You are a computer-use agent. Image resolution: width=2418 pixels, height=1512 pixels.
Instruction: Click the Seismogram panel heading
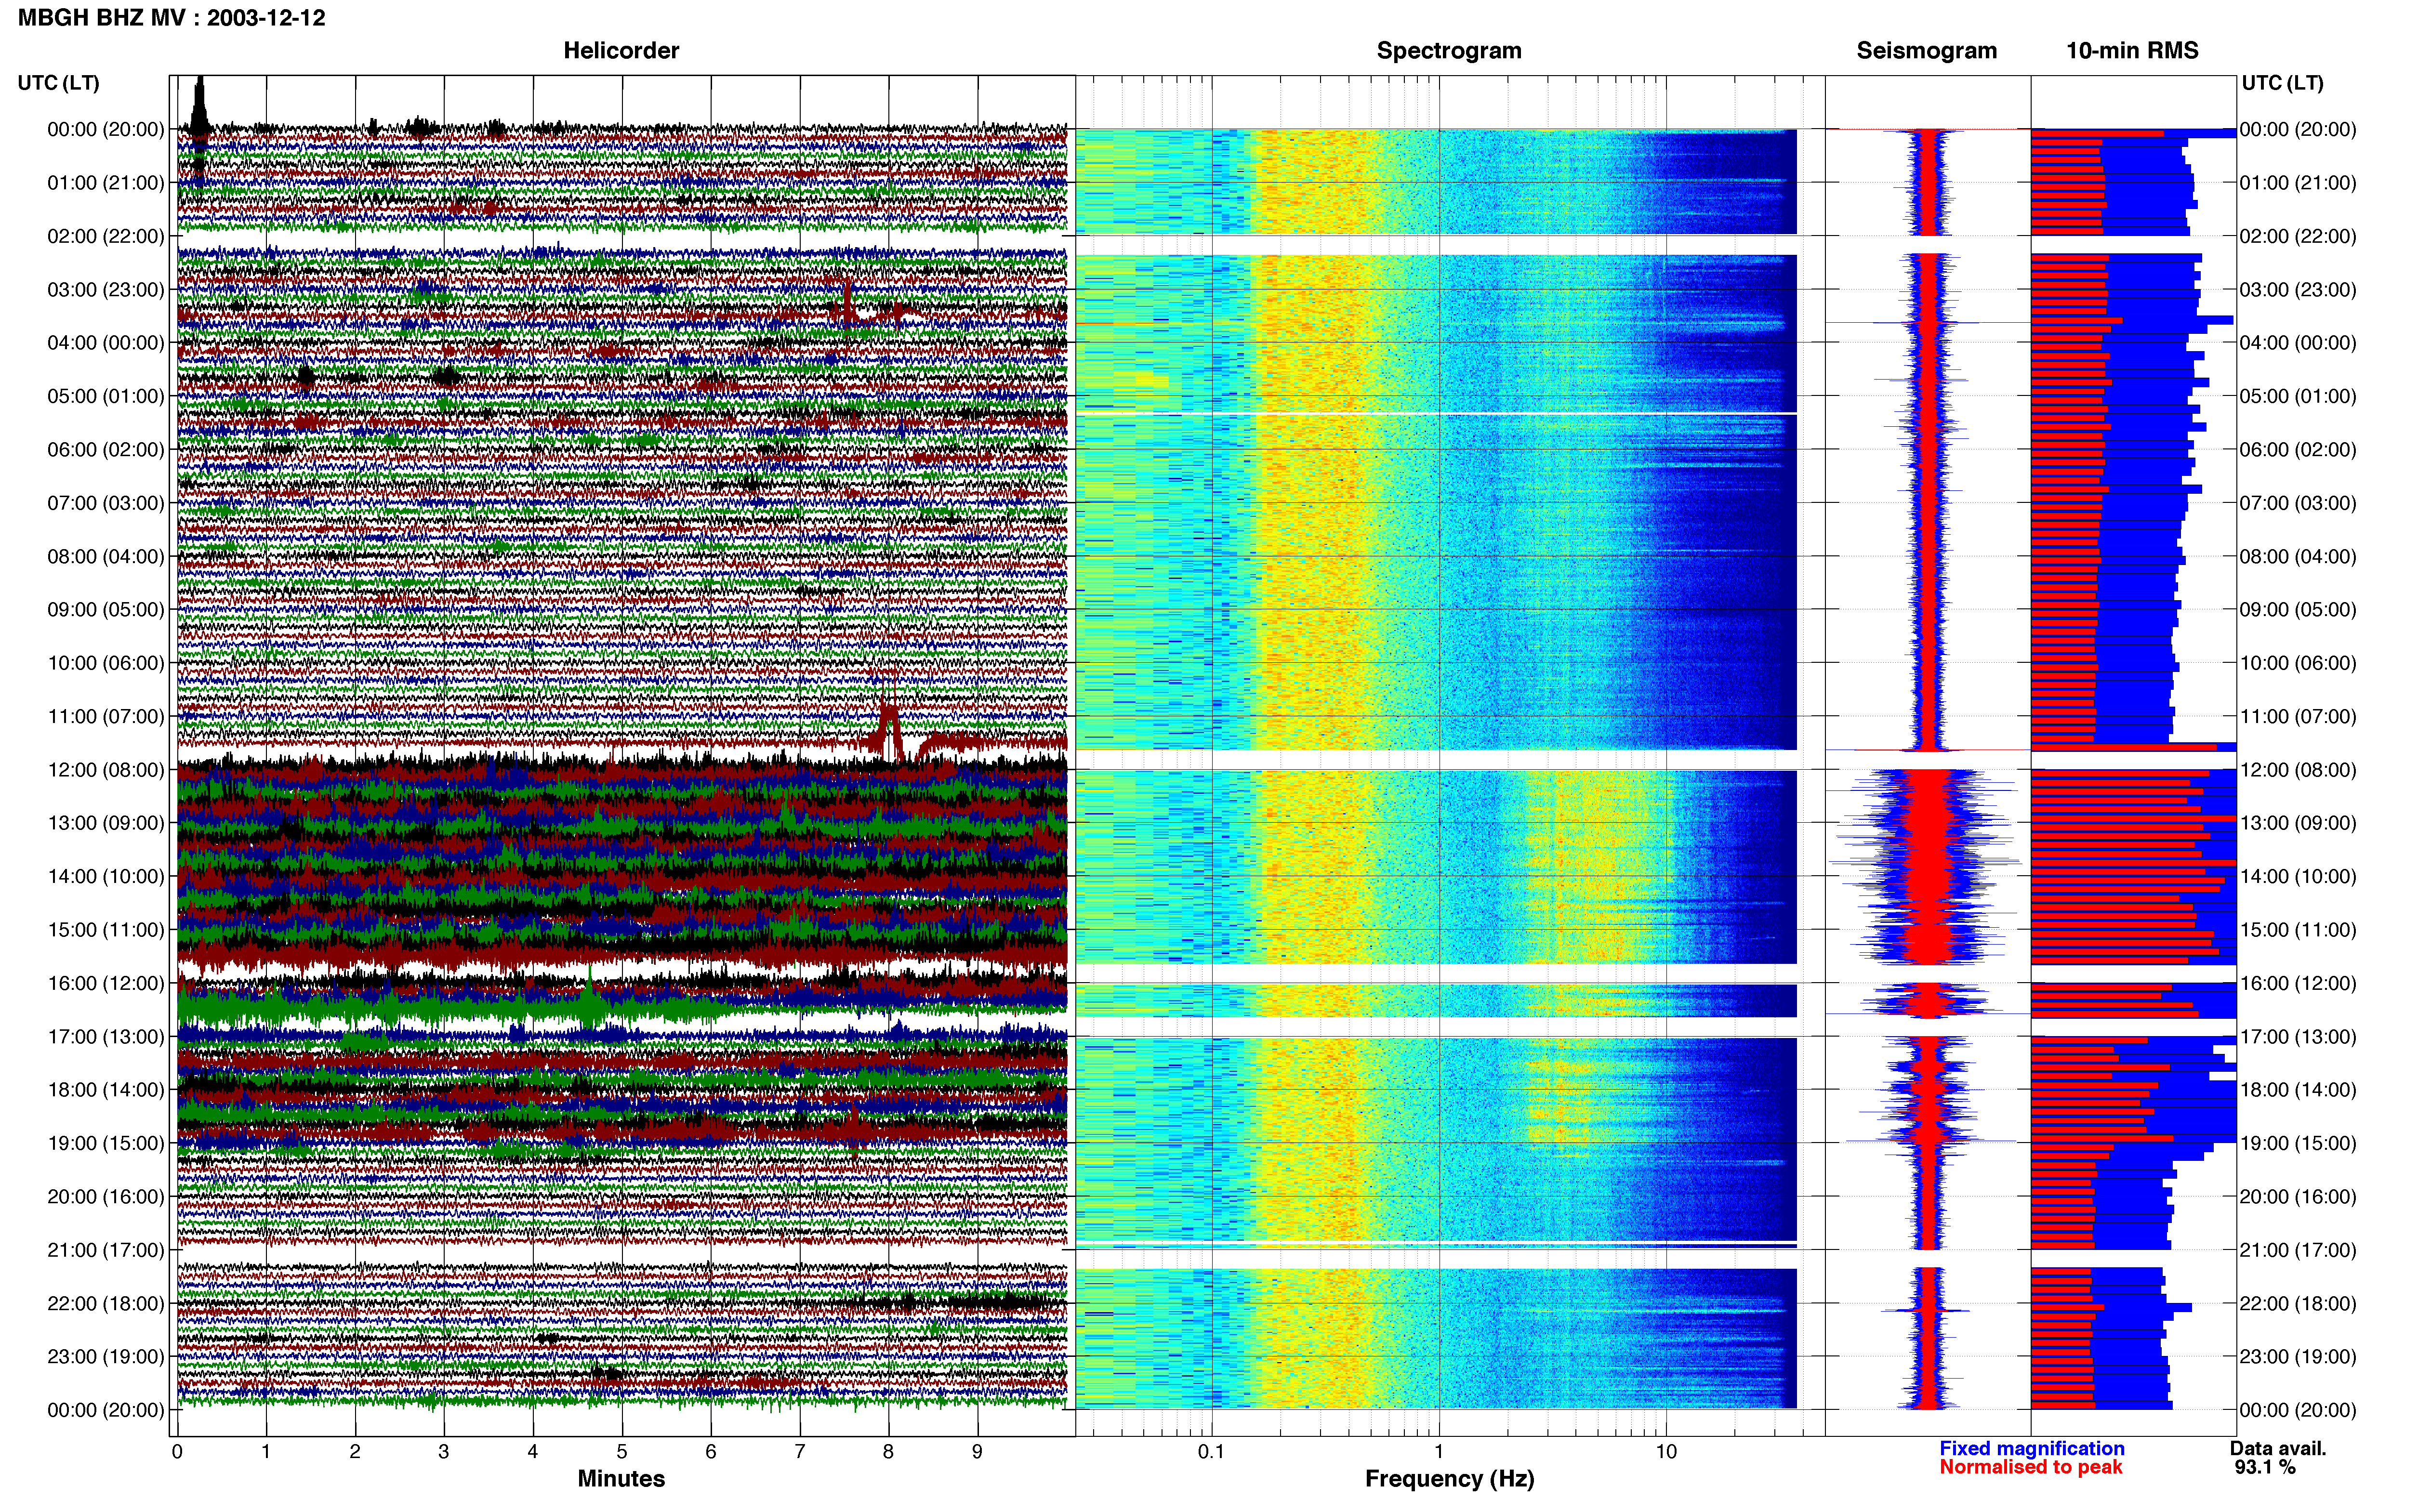pyautogui.click(x=1926, y=51)
